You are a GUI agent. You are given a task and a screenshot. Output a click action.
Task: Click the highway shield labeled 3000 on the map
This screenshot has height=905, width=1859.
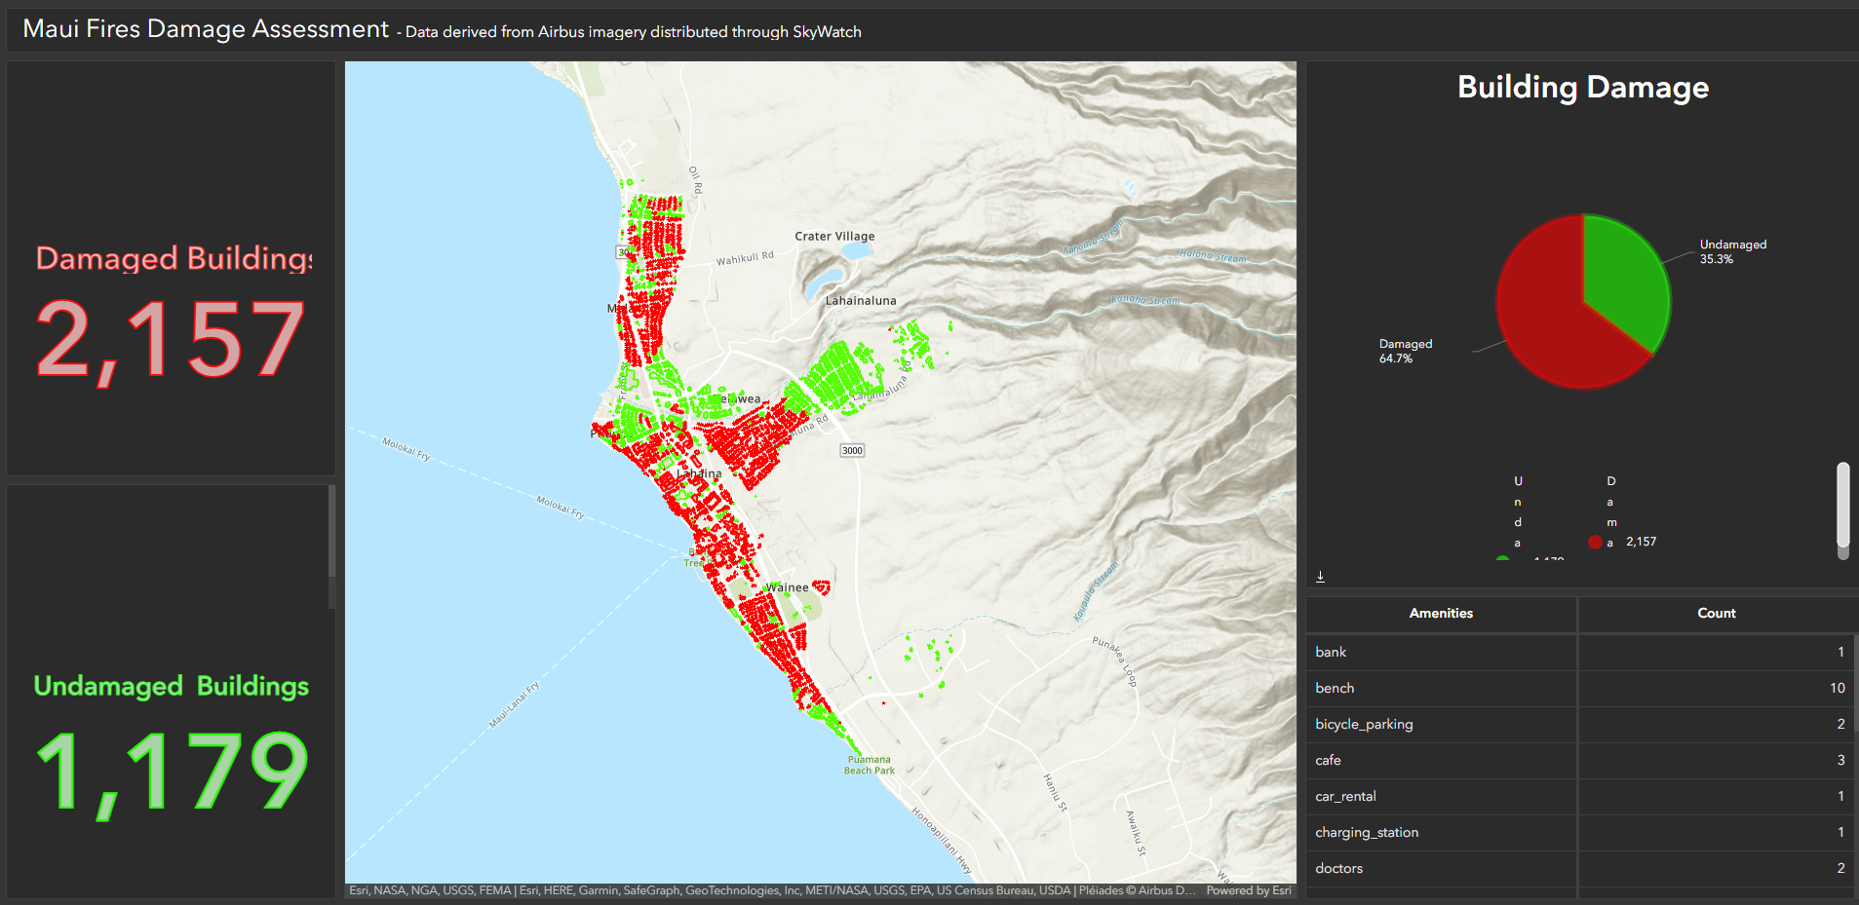tap(850, 450)
